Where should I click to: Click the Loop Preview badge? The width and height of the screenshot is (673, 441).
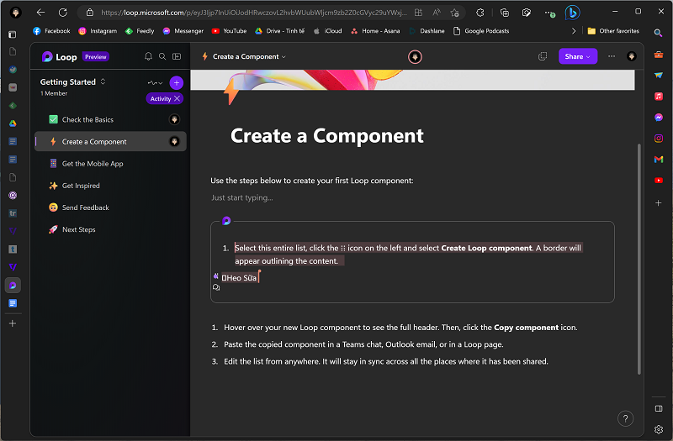(x=96, y=56)
